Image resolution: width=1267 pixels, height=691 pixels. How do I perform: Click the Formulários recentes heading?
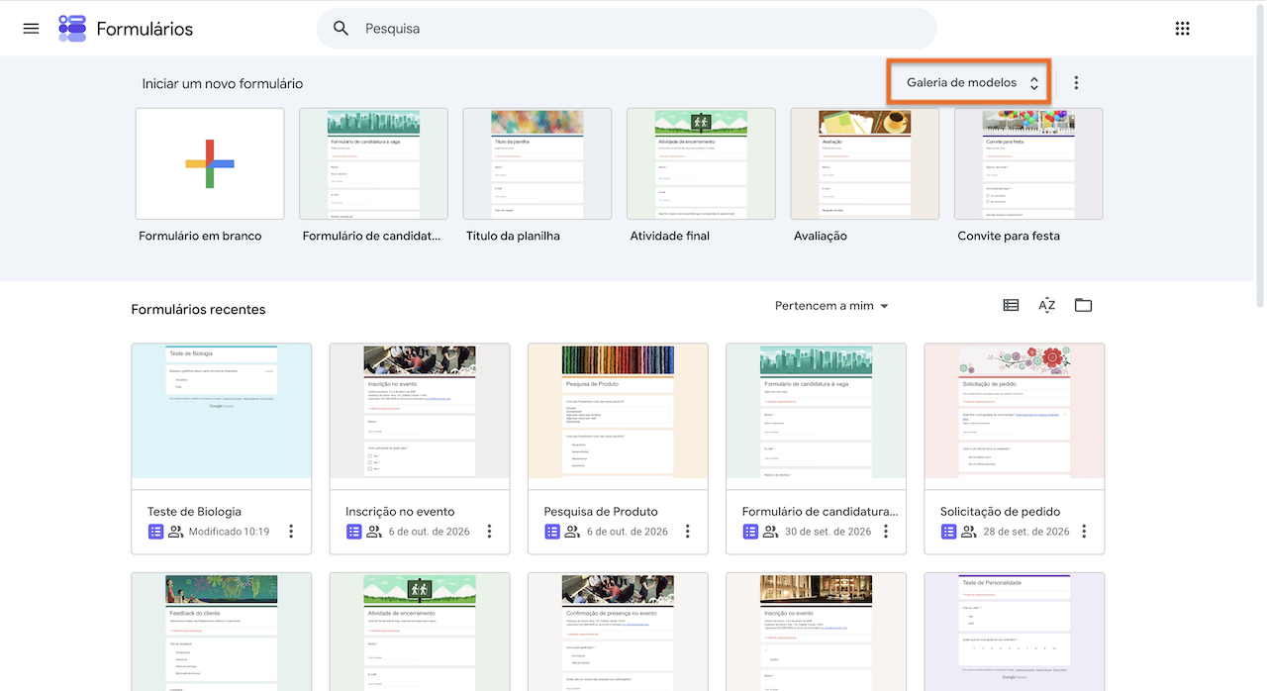coord(198,310)
